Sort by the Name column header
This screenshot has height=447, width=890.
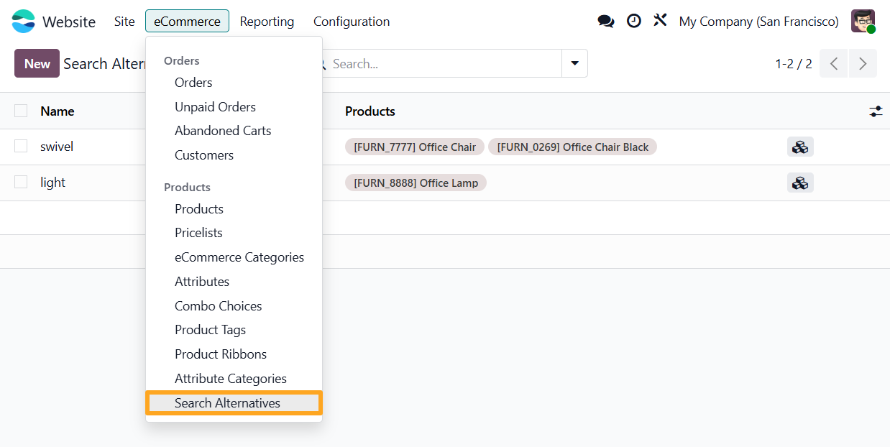(58, 111)
